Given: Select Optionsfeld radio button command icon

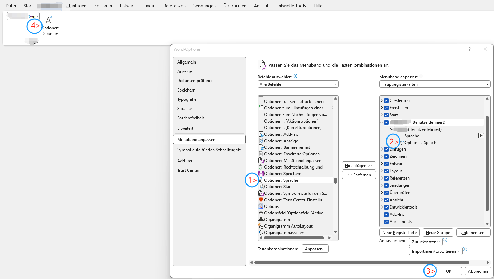Looking at the screenshot, I should point(261,213).
